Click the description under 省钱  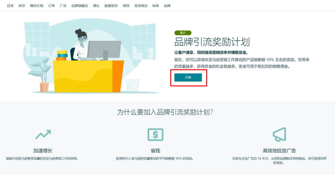(x=155, y=159)
